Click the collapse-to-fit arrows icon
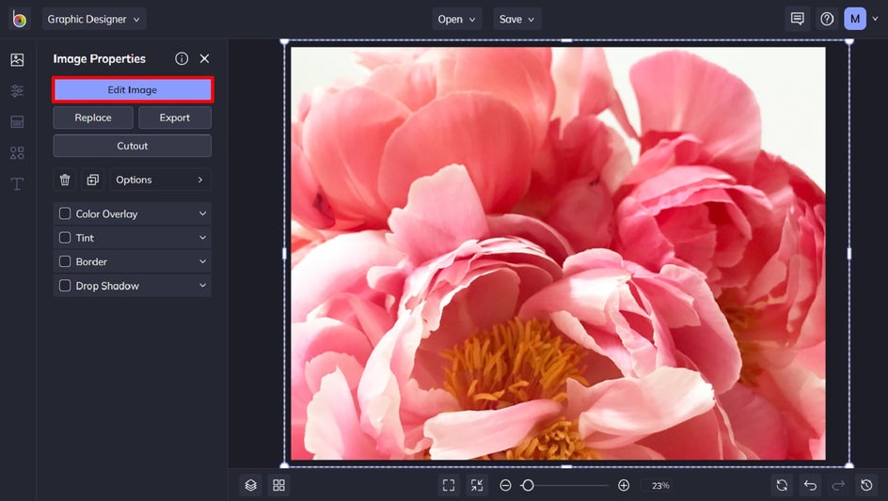Viewport: 888px width, 501px height. tap(477, 485)
